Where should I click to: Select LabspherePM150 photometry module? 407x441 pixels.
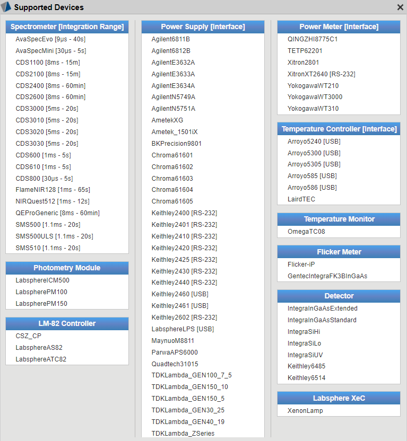point(41,304)
